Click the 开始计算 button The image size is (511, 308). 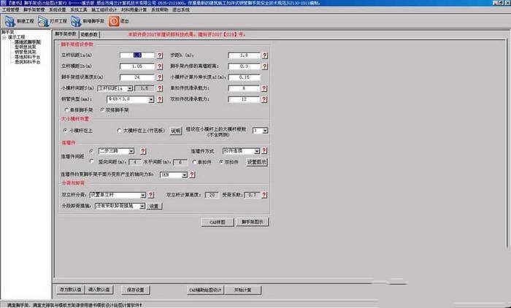pos(243,290)
